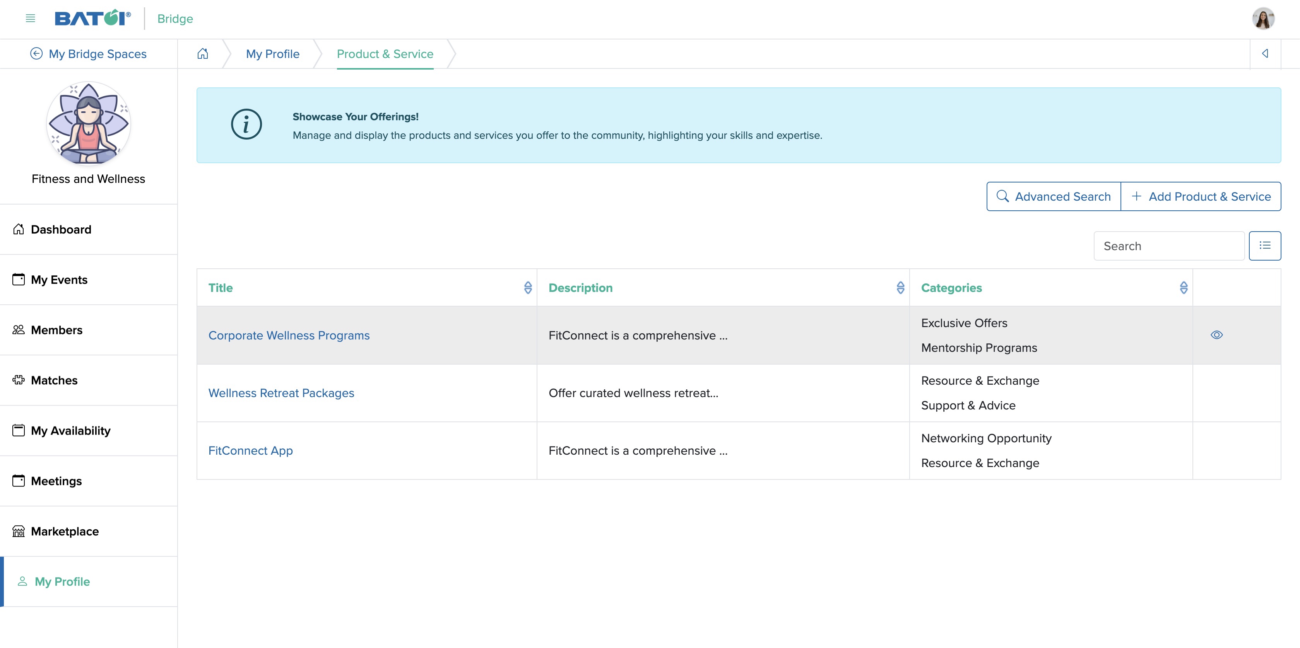
Task: Click the Corporate Wellness Programs link
Action: (289, 335)
